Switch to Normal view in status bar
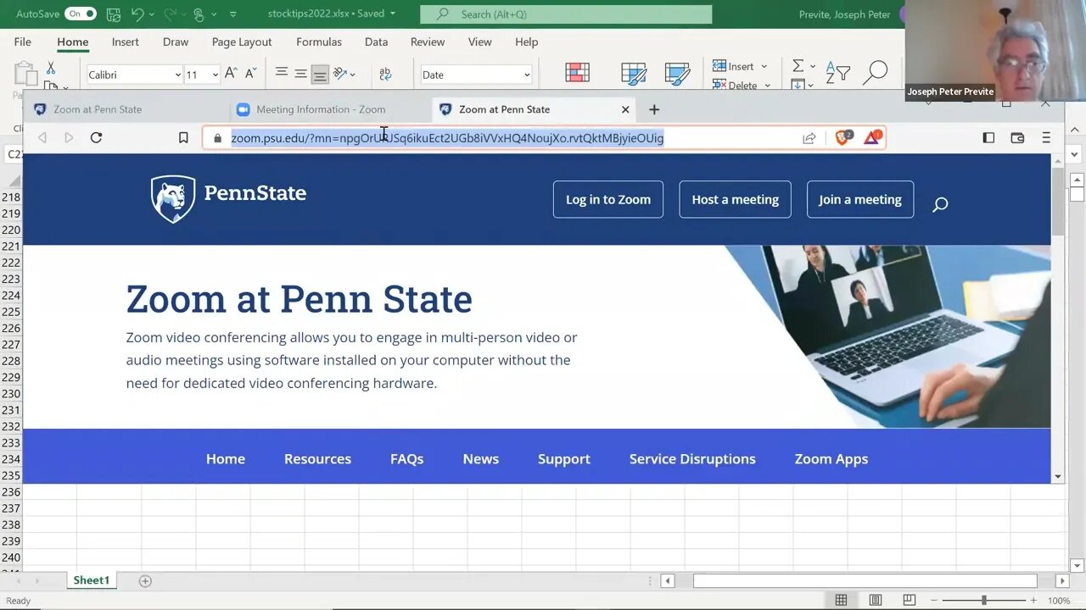 (x=841, y=600)
